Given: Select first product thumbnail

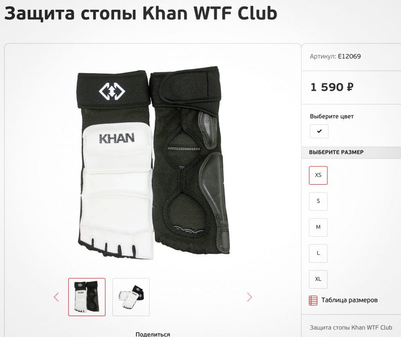Looking at the screenshot, I should [x=87, y=297].
